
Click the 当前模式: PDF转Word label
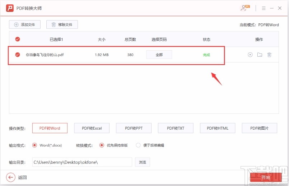259,25
